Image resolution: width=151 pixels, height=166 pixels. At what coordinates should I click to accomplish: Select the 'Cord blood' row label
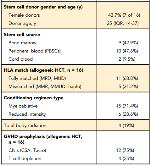pos(20,59)
